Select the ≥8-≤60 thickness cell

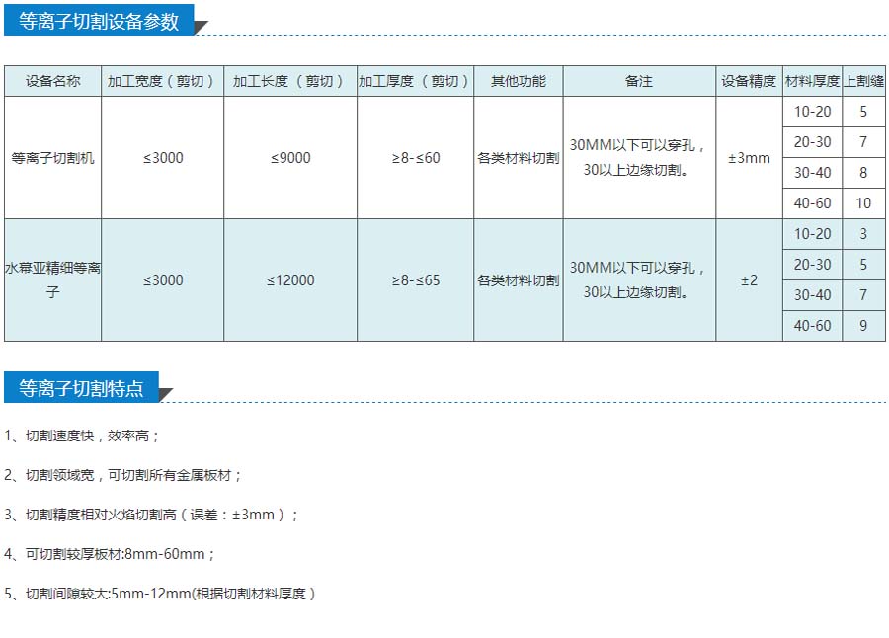(x=415, y=158)
